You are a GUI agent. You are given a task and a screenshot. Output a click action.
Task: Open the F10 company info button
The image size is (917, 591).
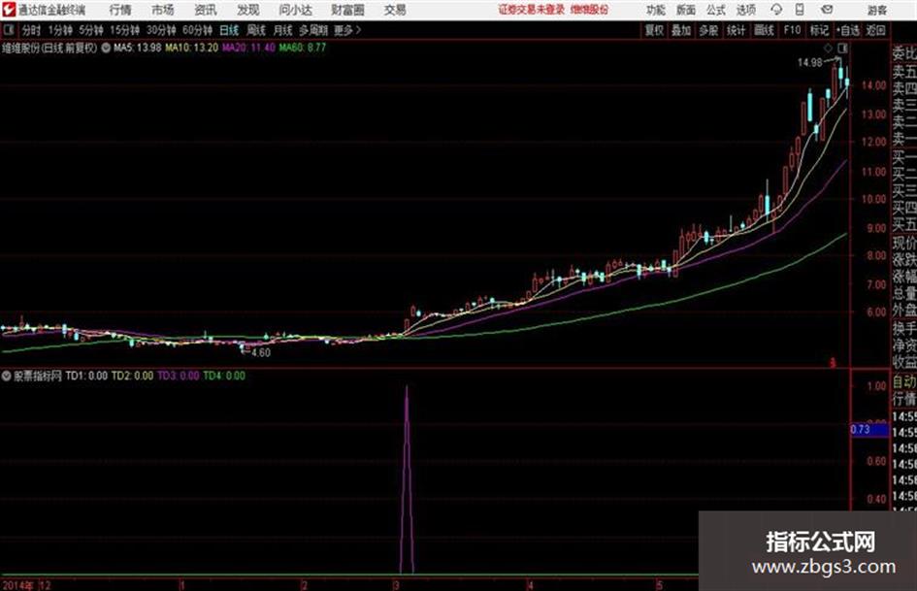pyautogui.click(x=792, y=30)
